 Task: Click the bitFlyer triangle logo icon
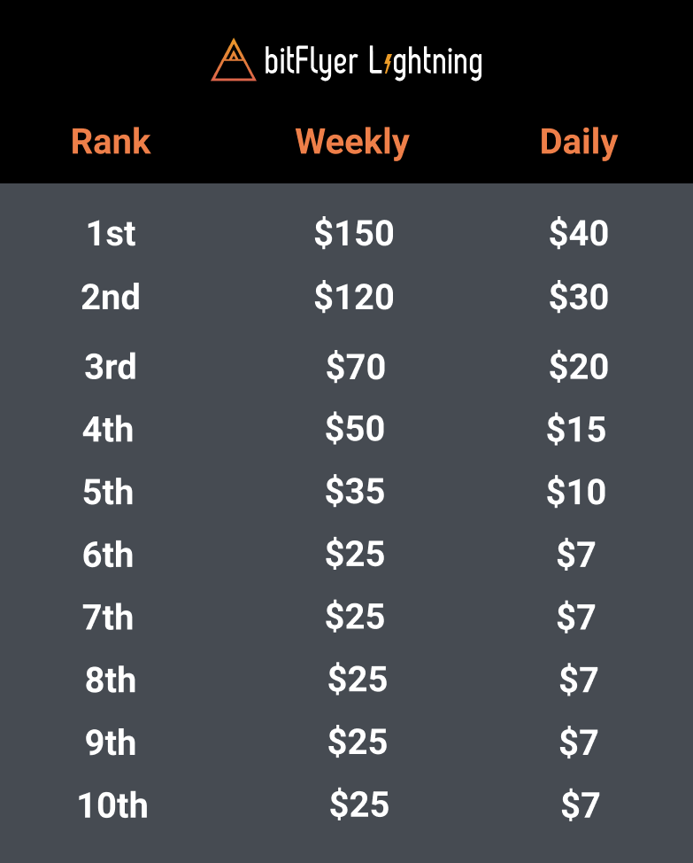pyautogui.click(x=234, y=60)
